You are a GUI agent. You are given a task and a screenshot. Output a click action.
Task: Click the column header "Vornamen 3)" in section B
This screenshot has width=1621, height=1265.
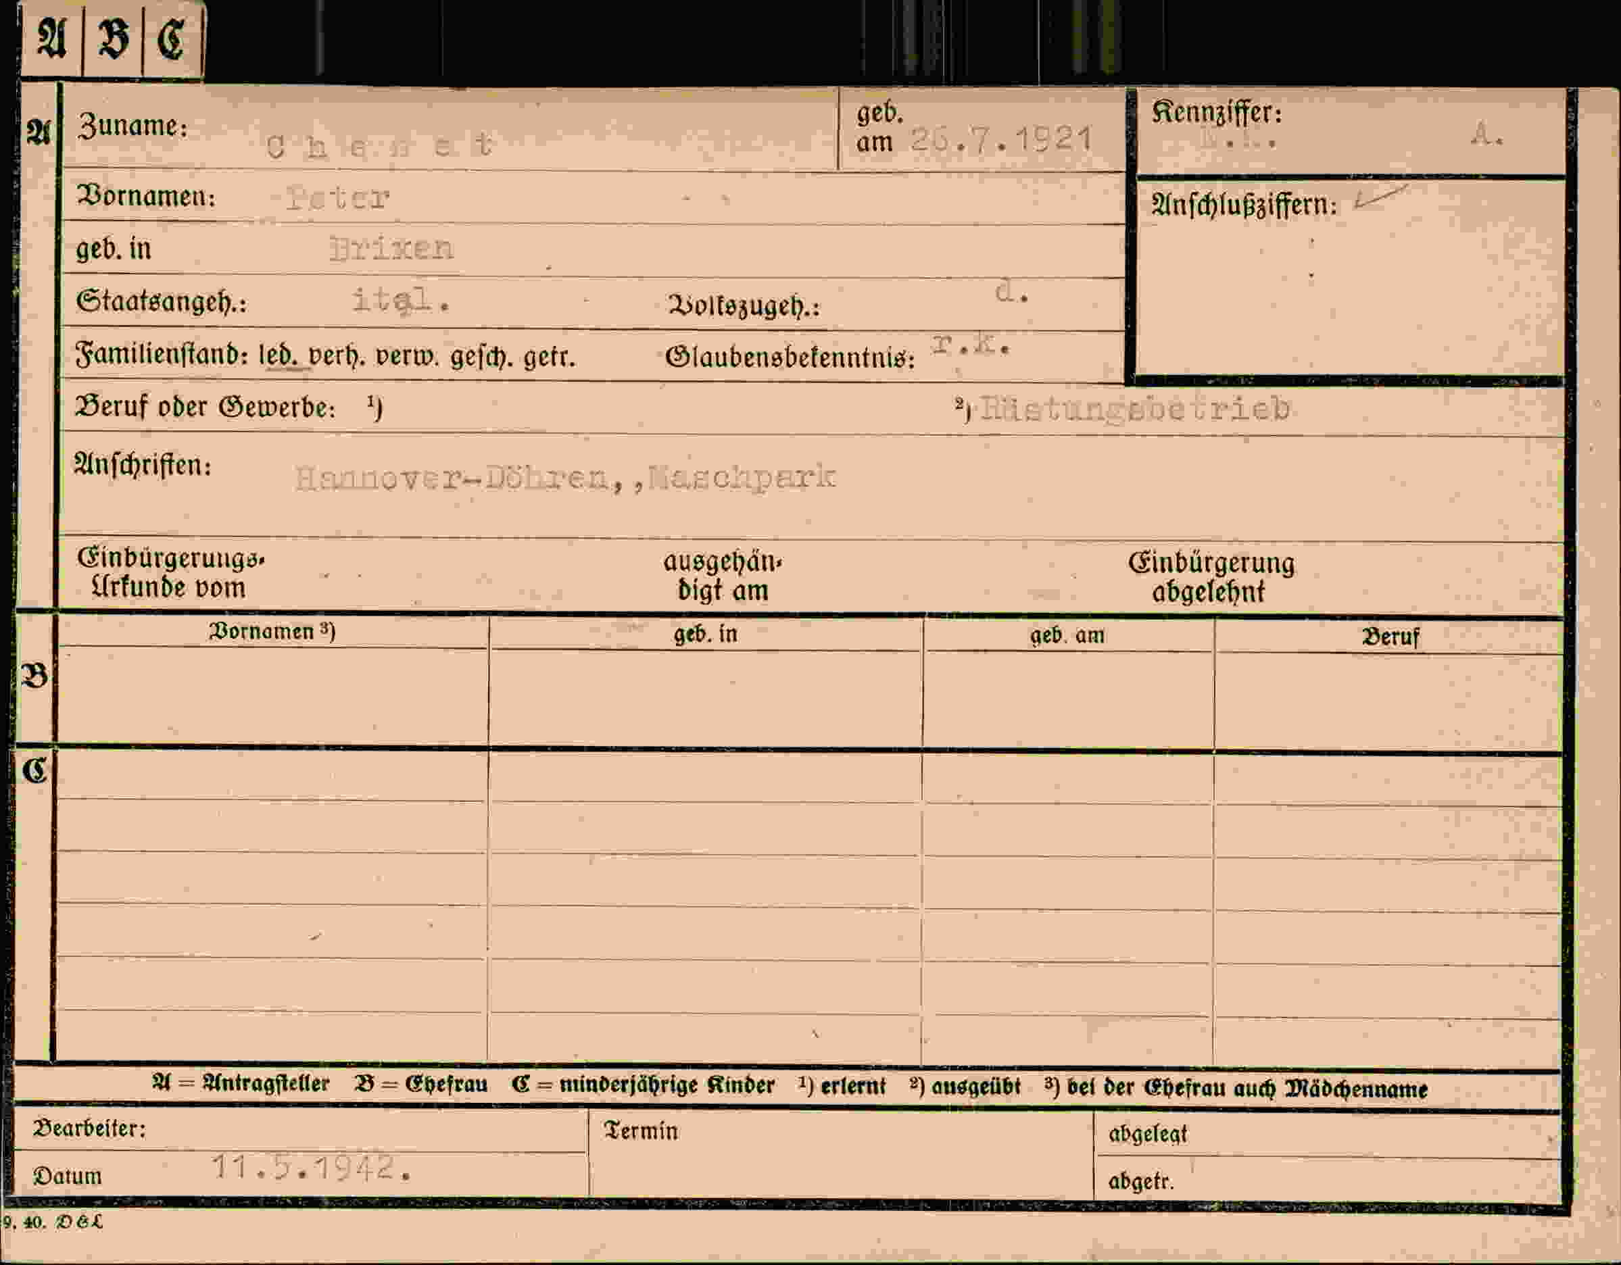point(272,631)
